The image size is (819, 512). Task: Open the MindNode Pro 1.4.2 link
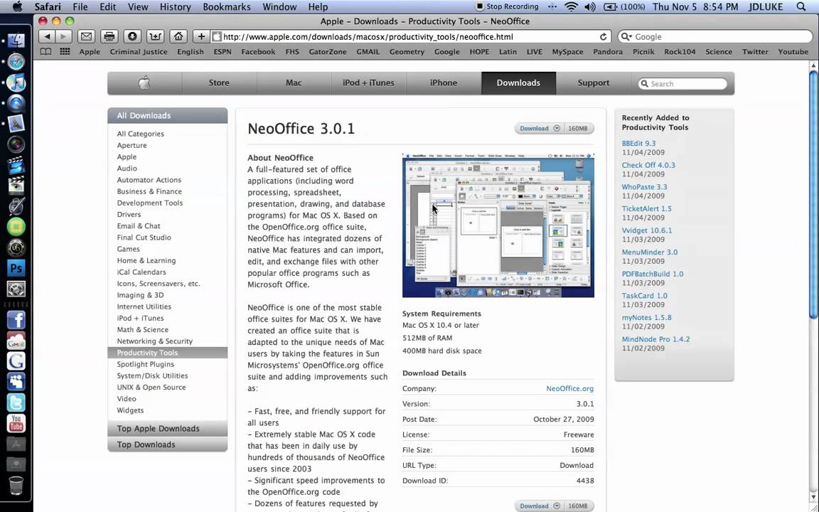click(x=655, y=339)
